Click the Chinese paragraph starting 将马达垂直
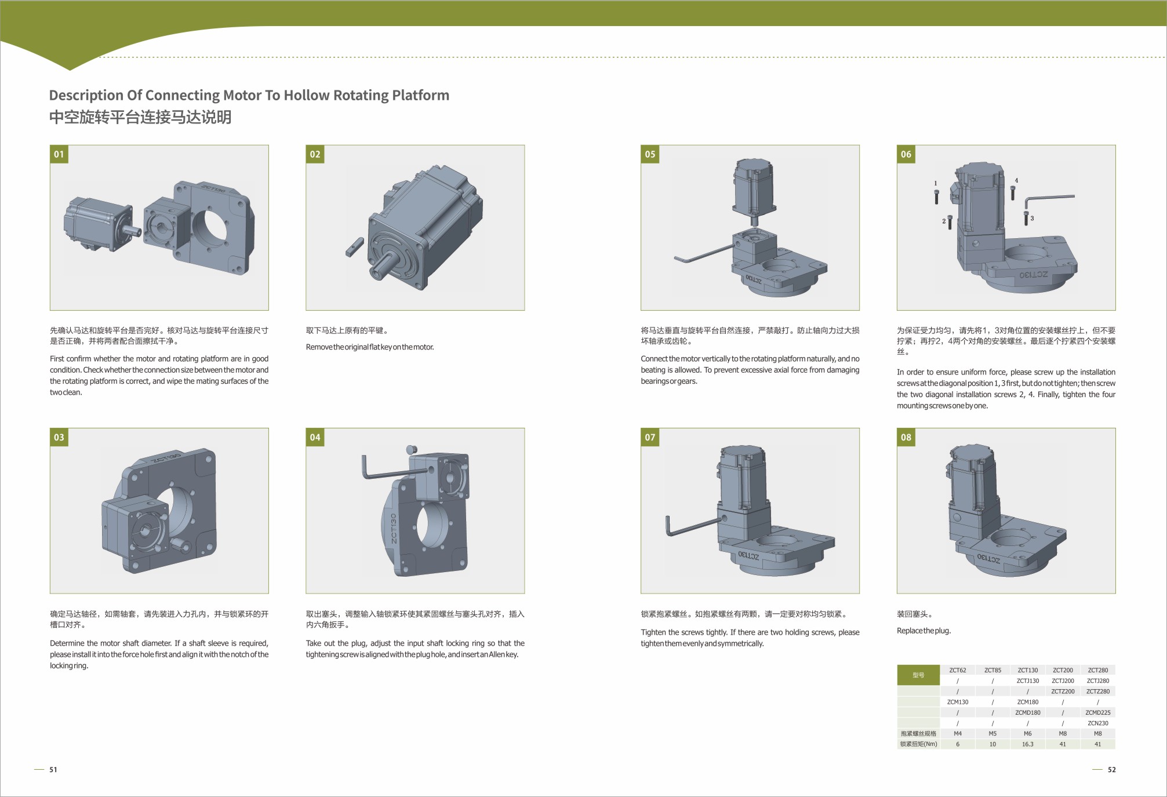The width and height of the screenshot is (1167, 797). 750,336
